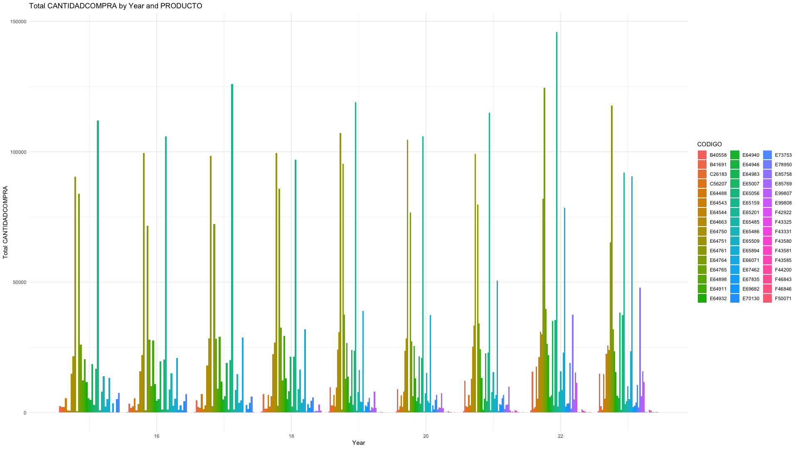Pick the E66071 legend swatch
Screen dimensions: 798x449
(x=735, y=260)
